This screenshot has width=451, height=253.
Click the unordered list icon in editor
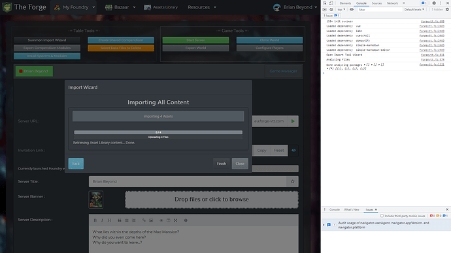click(x=127, y=220)
